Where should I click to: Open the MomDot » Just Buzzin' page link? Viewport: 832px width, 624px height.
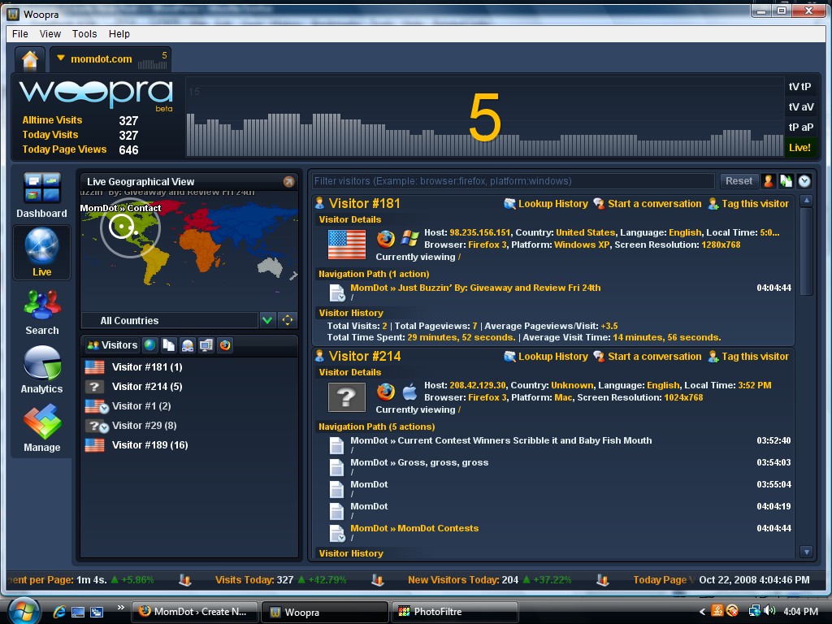click(475, 288)
